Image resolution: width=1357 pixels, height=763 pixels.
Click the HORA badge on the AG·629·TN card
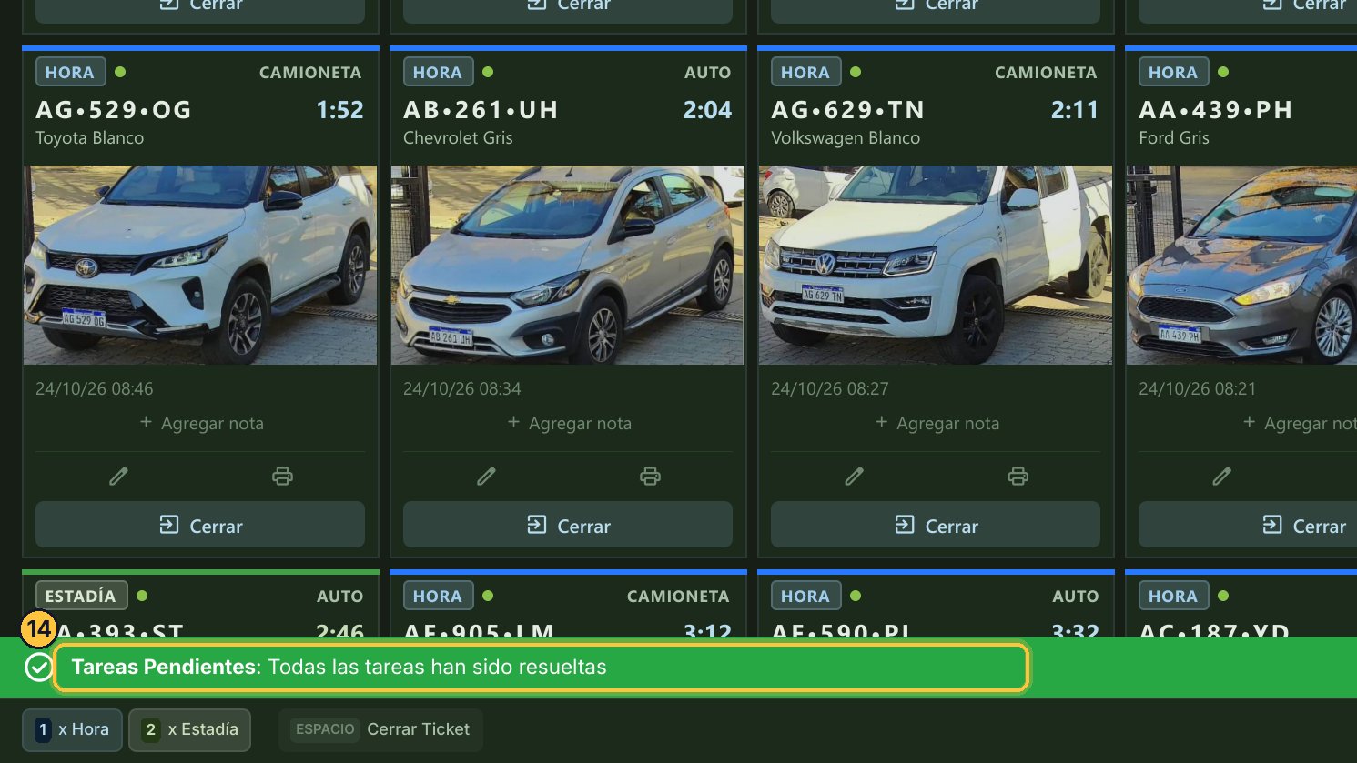[805, 72]
